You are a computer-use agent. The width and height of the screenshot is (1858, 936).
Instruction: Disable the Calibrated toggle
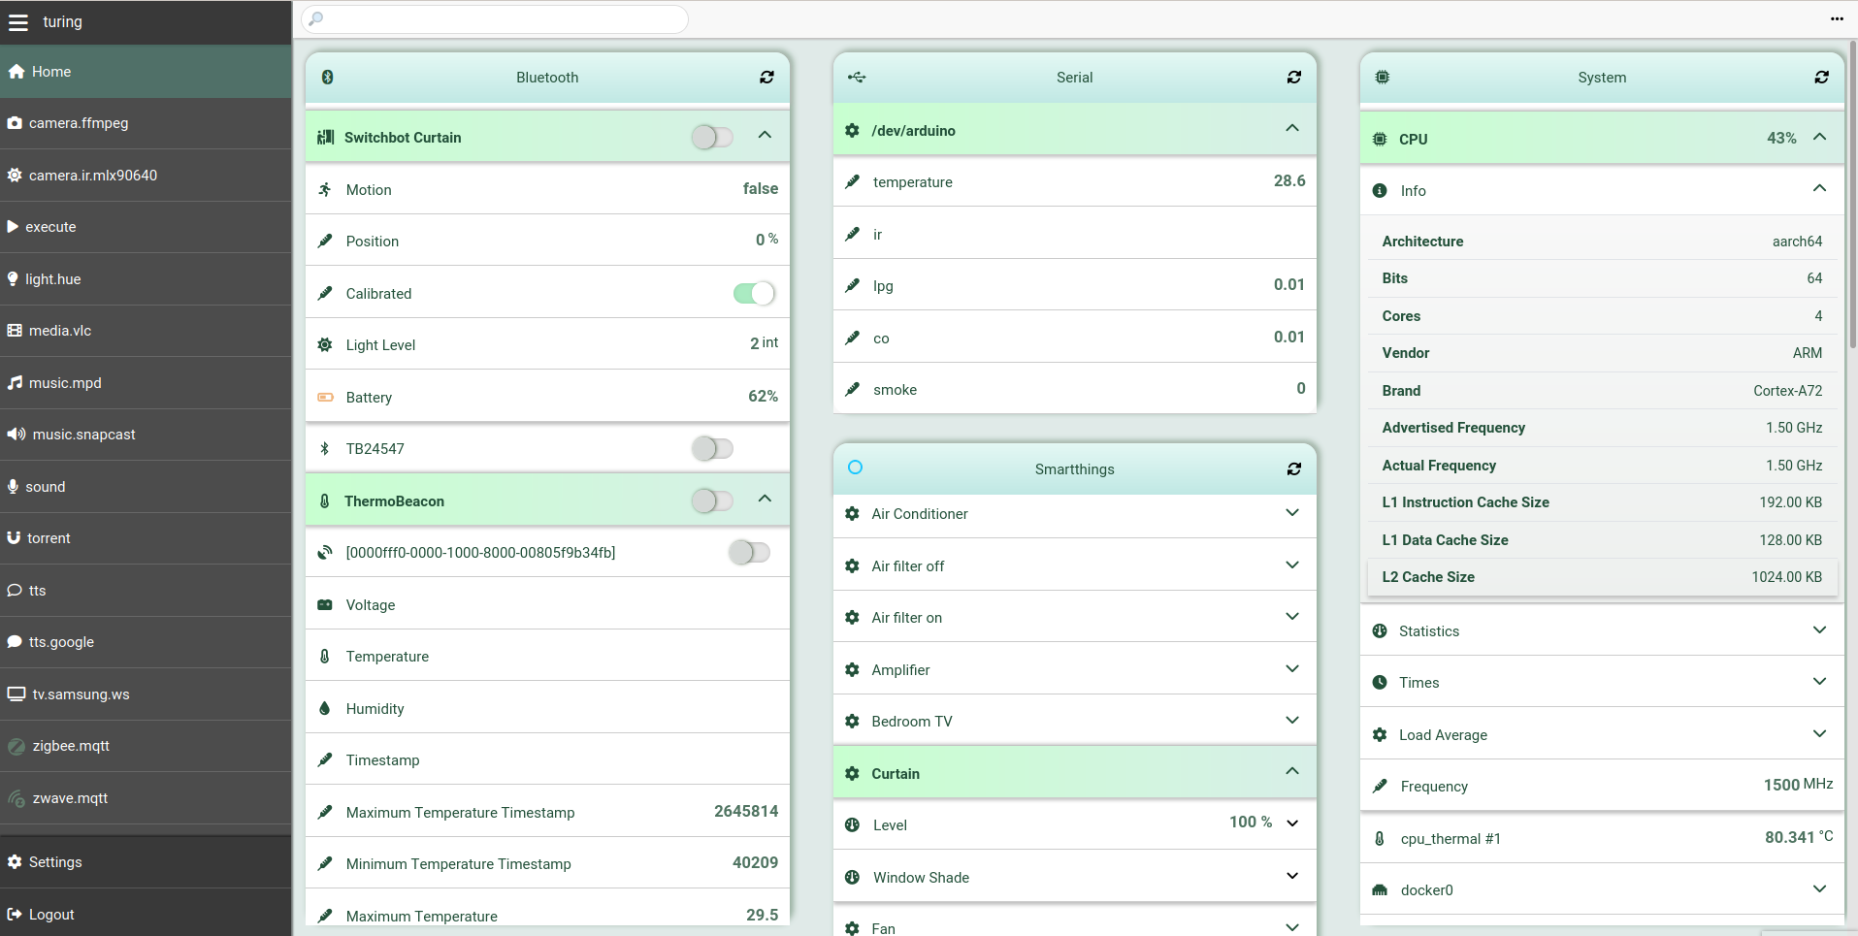click(755, 293)
